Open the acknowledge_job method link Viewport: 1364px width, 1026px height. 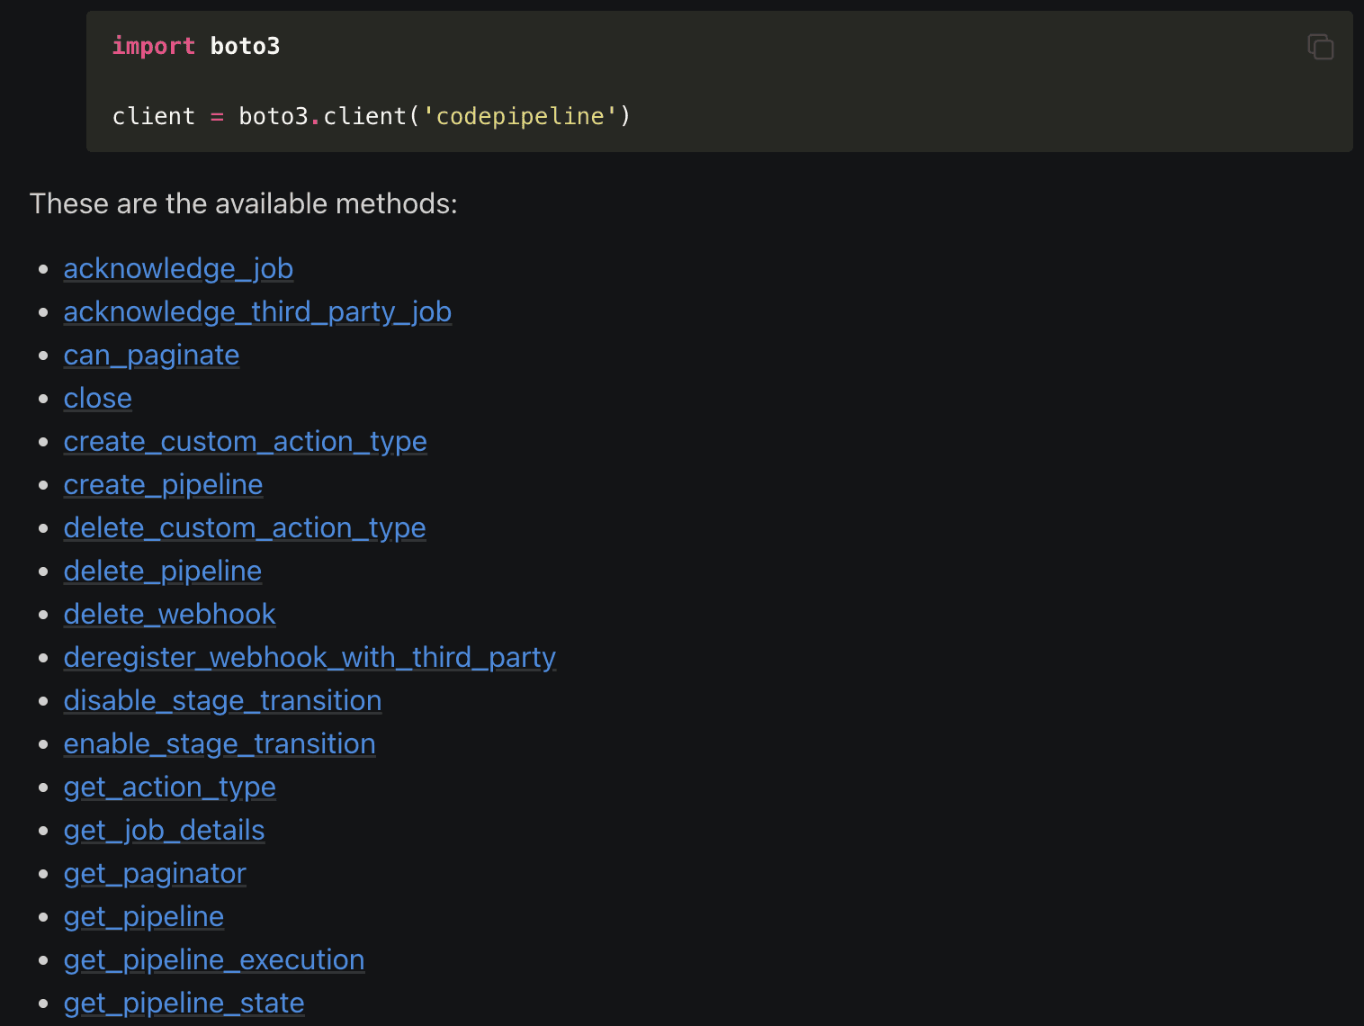[178, 268]
